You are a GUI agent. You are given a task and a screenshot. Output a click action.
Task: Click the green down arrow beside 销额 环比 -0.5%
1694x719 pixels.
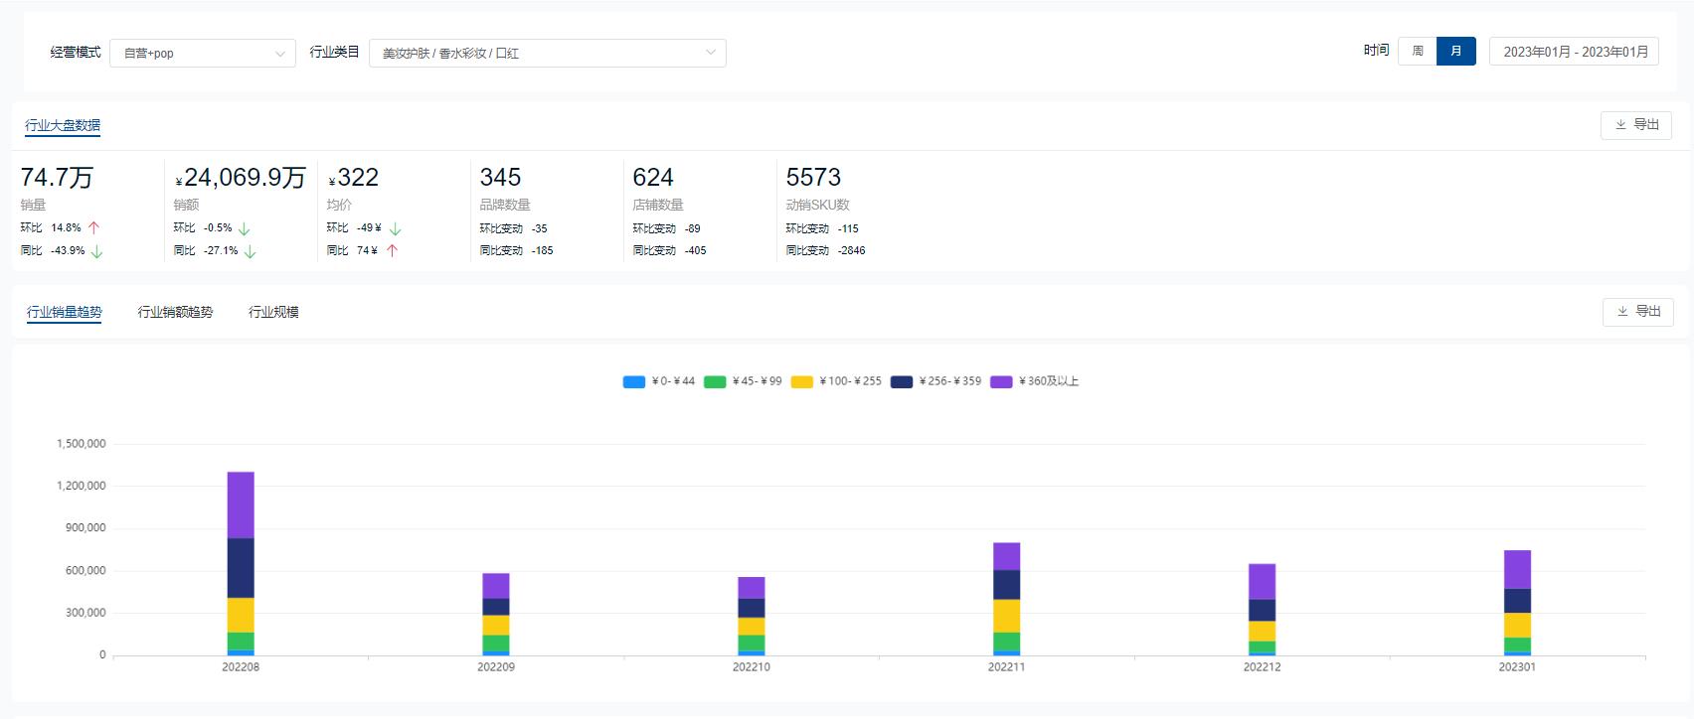pyautogui.click(x=245, y=228)
